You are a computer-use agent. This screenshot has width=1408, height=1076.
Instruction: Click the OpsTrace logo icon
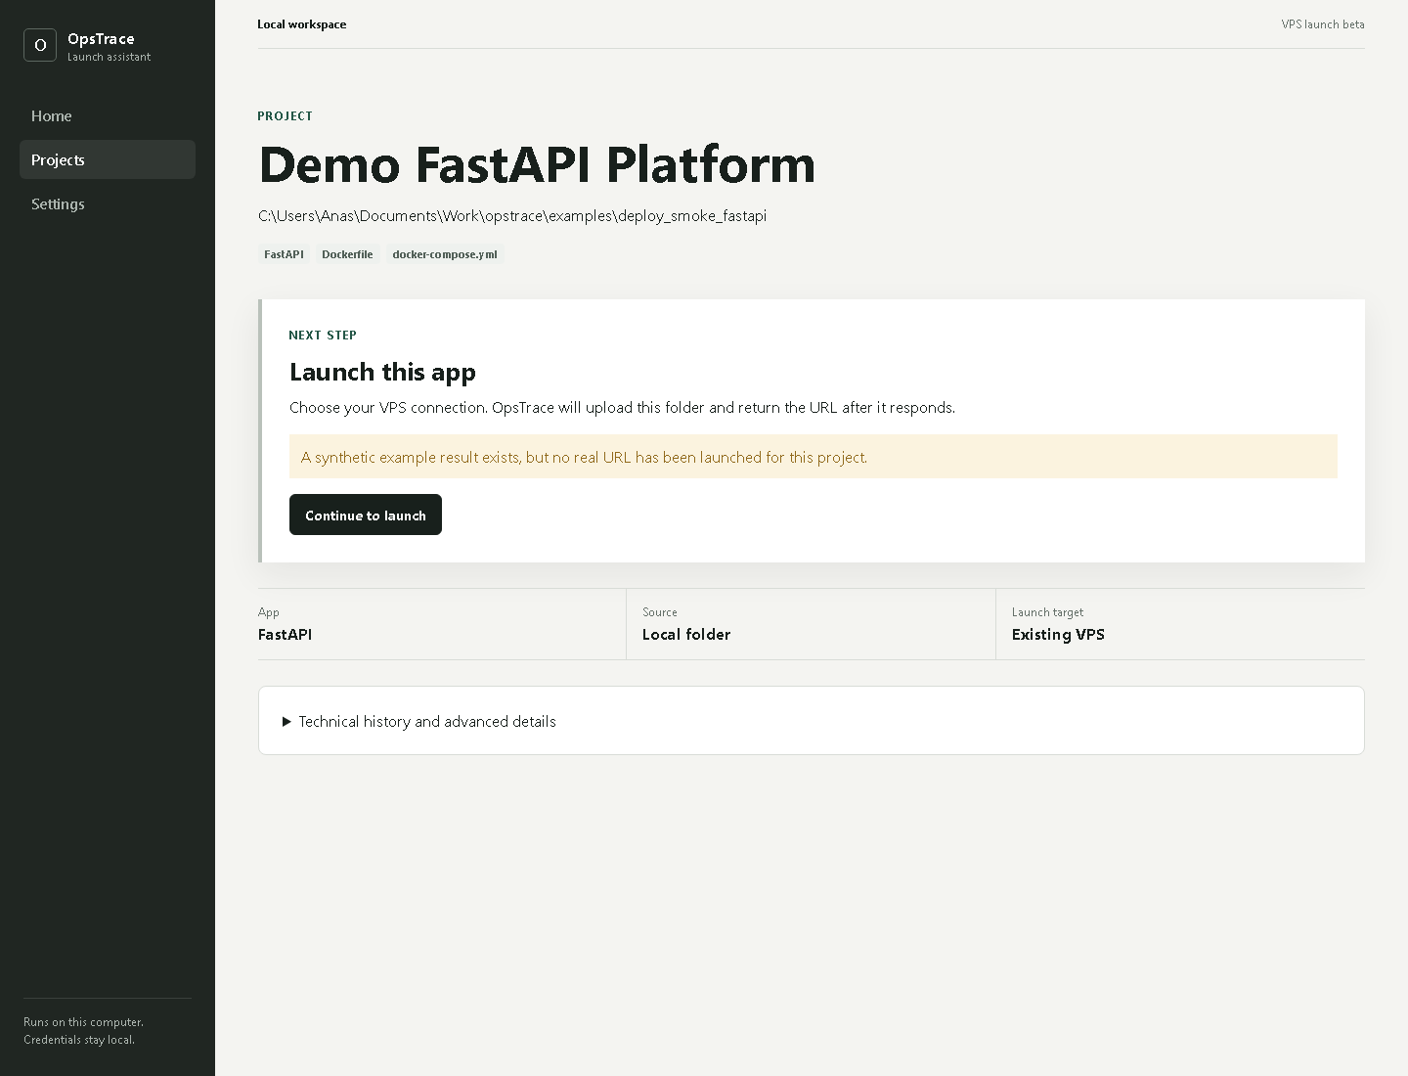[x=40, y=45]
